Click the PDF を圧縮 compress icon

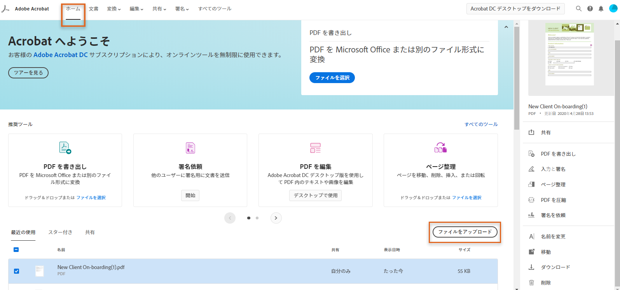click(531, 200)
